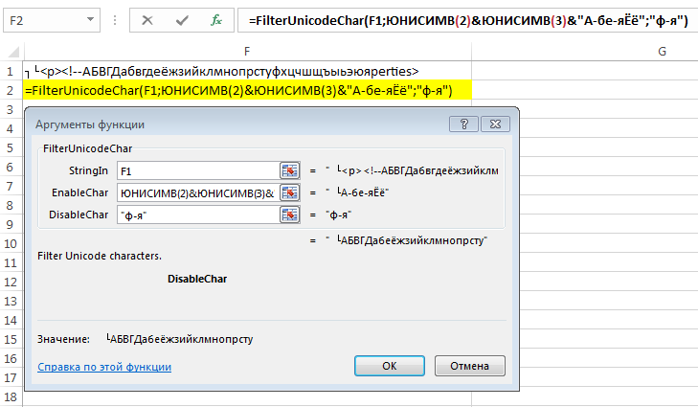This screenshot has width=698, height=407.
Task: Expand the Name Box dropdown arrow
Action: pos(90,20)
